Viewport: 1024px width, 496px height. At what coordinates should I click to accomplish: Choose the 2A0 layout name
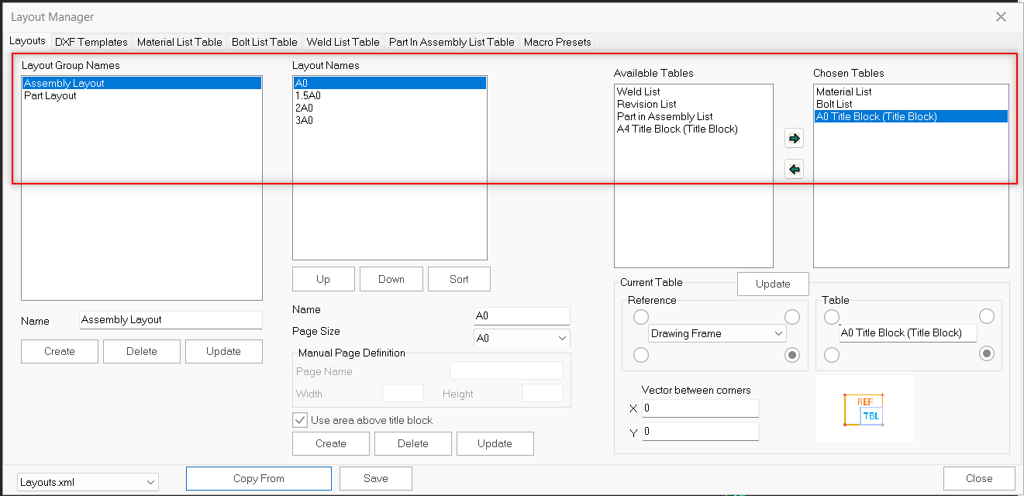[304, 108]
